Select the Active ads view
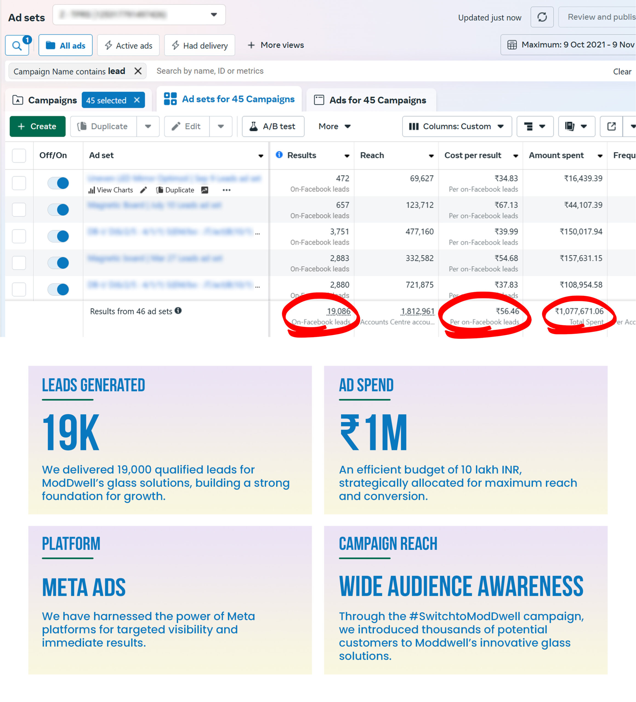636x702 pixels. click(x=128, y=45)
